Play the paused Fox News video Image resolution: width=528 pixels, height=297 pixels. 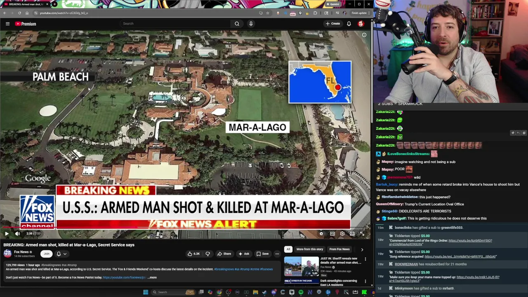pyautogui.click(x=7, y=233)
